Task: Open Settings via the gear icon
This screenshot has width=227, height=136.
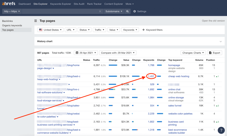Action: click(134, 11)
